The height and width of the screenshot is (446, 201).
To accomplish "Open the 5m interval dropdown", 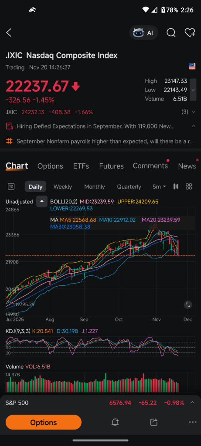I will click(x=159, y=187).
